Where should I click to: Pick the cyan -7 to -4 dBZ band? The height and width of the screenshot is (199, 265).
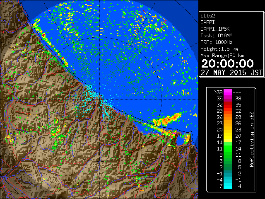point(228,186)
